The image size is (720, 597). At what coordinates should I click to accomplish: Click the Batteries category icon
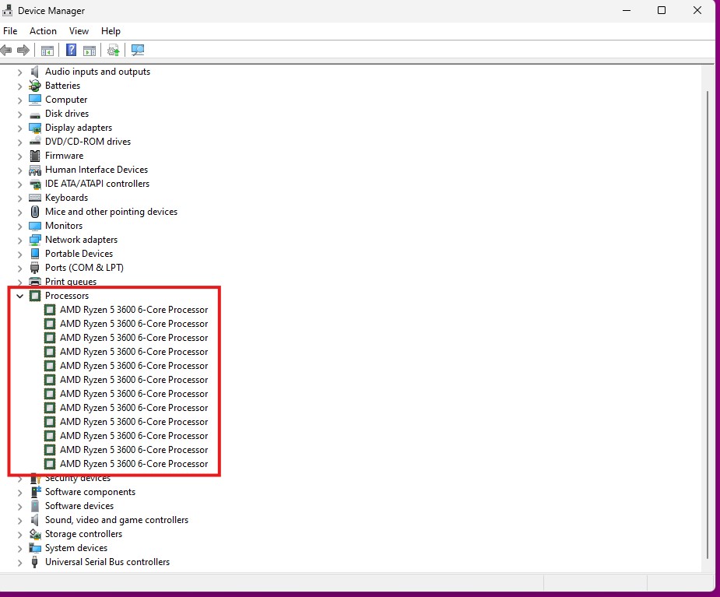point(35,86)
